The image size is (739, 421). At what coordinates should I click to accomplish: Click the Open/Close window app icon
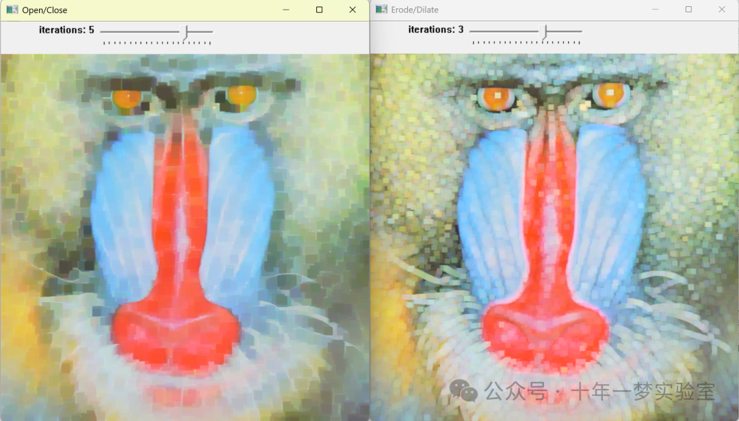point(12,10)
